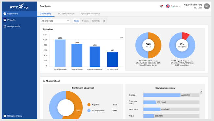Select the 1 month time range
The image size is (214, 121).
(96, 21)
